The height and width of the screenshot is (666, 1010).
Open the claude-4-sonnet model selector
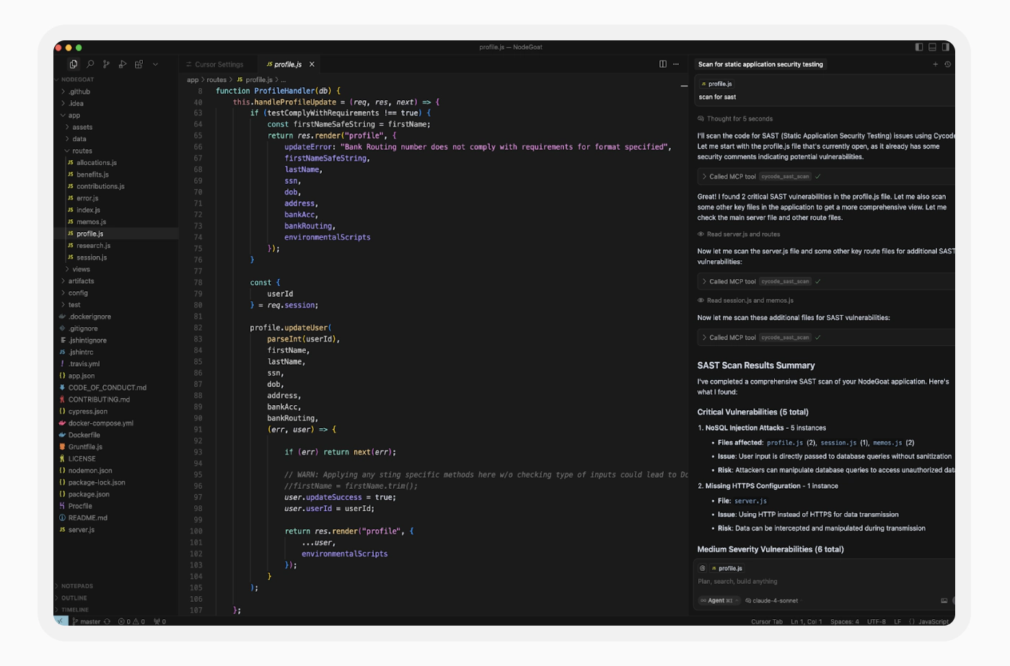click(x=774, y=600)
